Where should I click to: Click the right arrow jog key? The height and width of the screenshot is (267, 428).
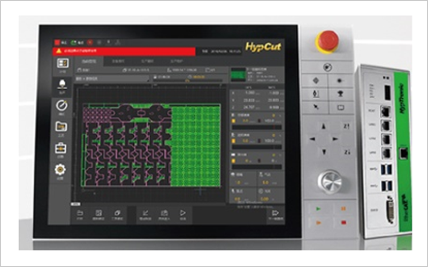click(335, 139)
